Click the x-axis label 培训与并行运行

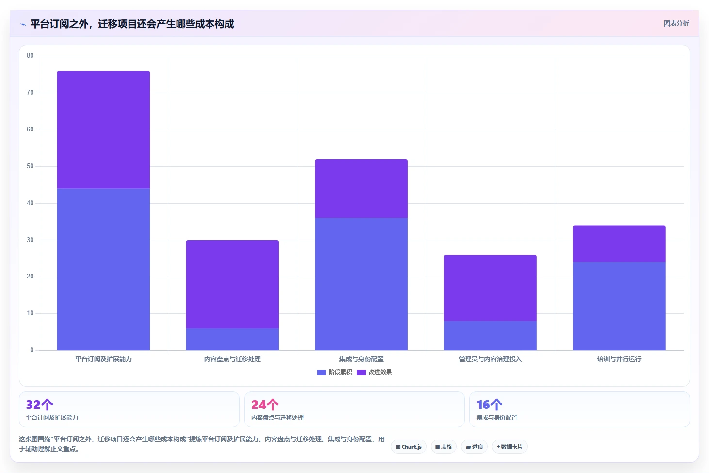coord(619,359)
